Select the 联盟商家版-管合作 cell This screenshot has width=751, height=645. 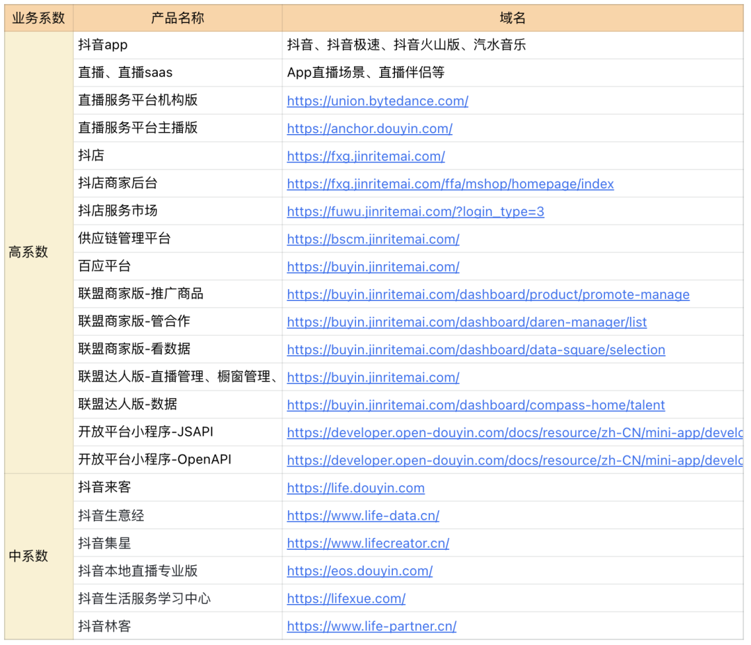178,322
